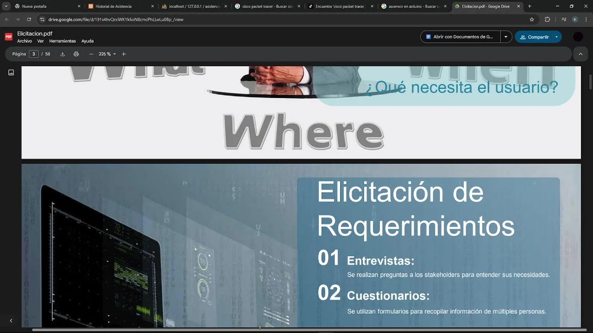Open the Archivo menu

25,41
